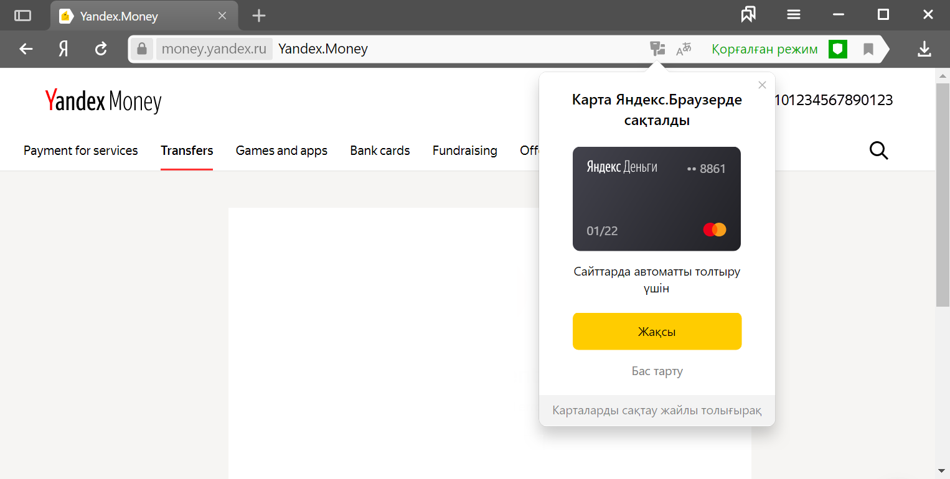Close the Yandex.Money tab
This screenshot has width=950, height=479.
222,16
